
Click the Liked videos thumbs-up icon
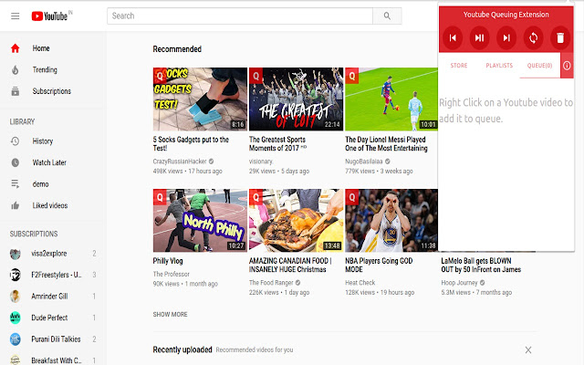(x=15, y=205)
